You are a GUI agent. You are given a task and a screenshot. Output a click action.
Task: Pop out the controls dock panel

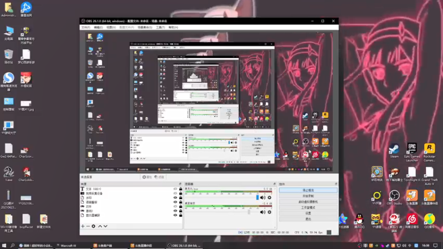coord(336,184)
